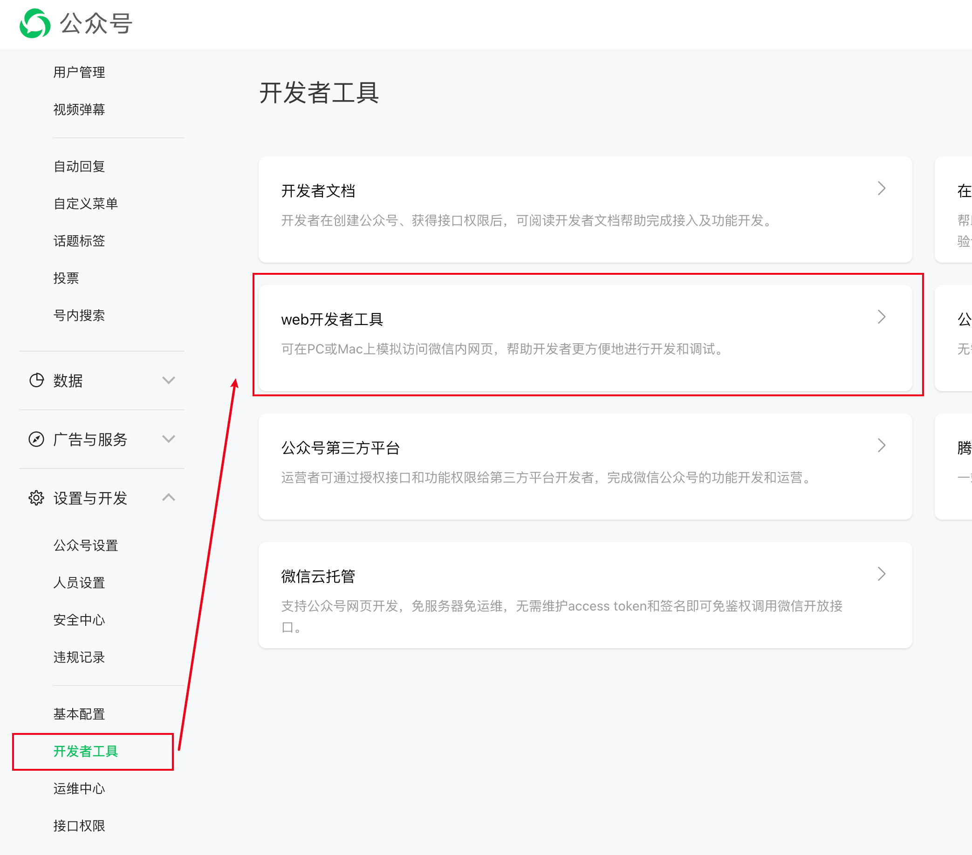Click the arrow on the web开发者工具 card
Viewport: 972px width, 855px height.
881,317
